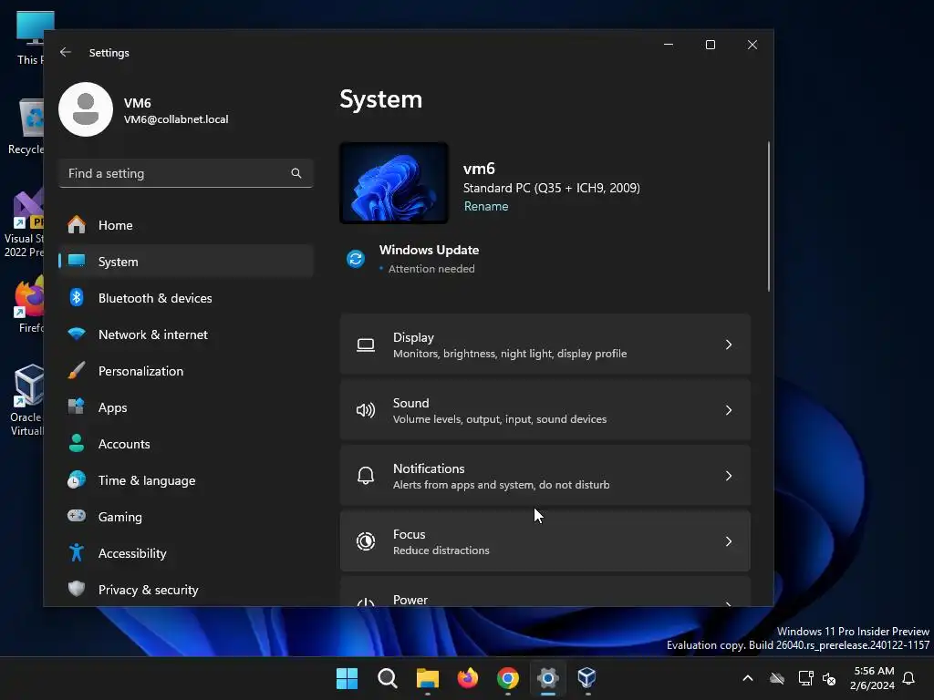Open Privacy & security settings label

click(149, 590)
